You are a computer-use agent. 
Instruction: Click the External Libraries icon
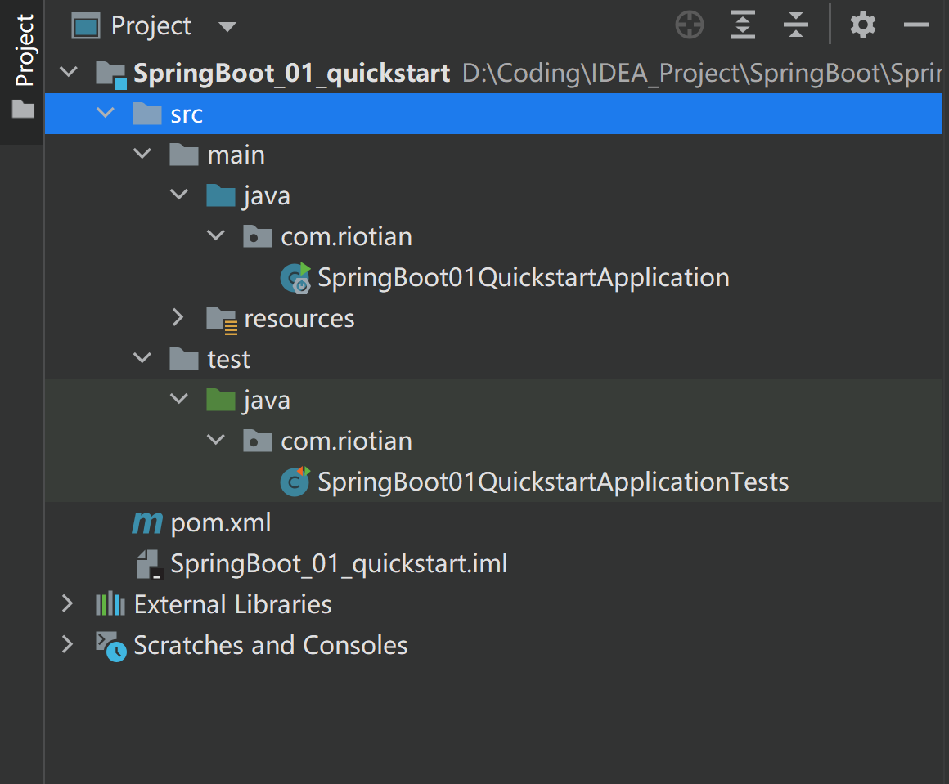[110, 605]
